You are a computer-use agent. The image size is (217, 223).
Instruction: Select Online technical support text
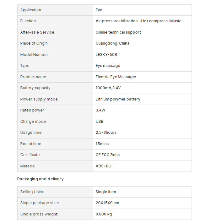[x=118, y=32]
